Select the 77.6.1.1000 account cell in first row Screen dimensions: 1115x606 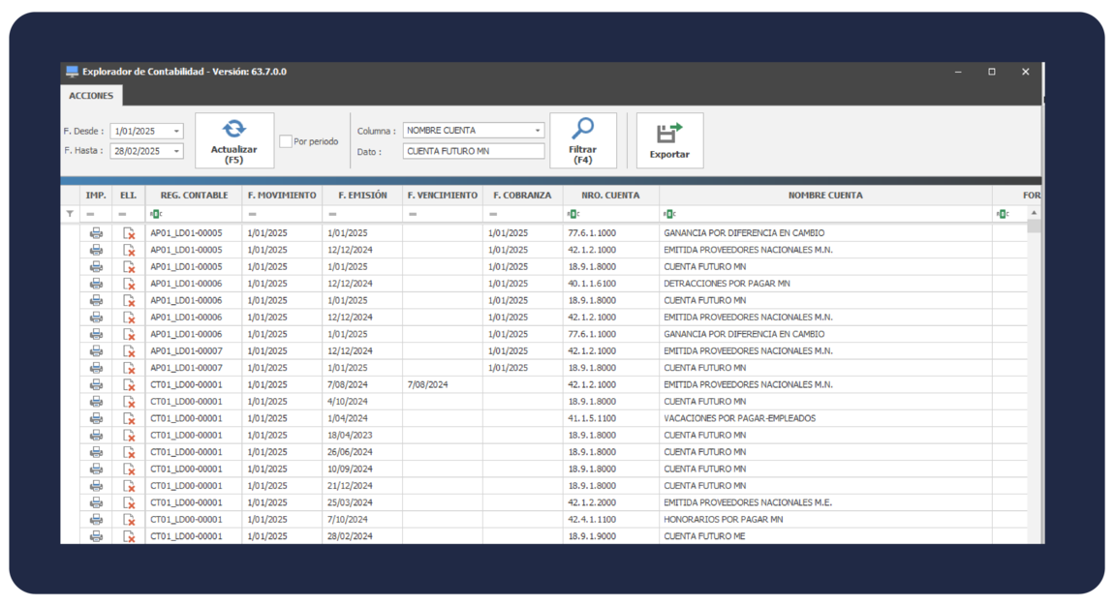tap(591, 233)
